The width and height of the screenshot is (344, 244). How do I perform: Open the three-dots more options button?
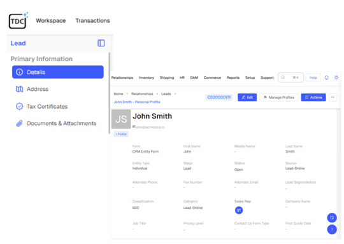pos(333,97)
